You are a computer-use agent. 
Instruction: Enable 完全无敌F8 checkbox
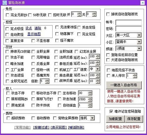[7, 15]
